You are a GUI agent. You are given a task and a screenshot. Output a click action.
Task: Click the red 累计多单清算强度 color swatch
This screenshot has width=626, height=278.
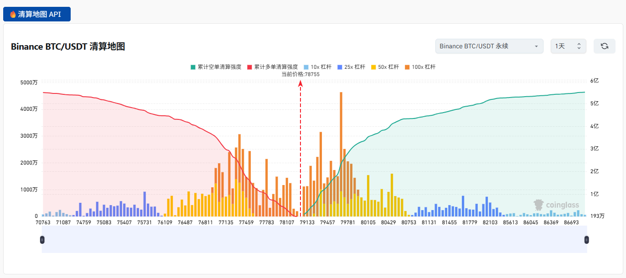click(249, 67)
